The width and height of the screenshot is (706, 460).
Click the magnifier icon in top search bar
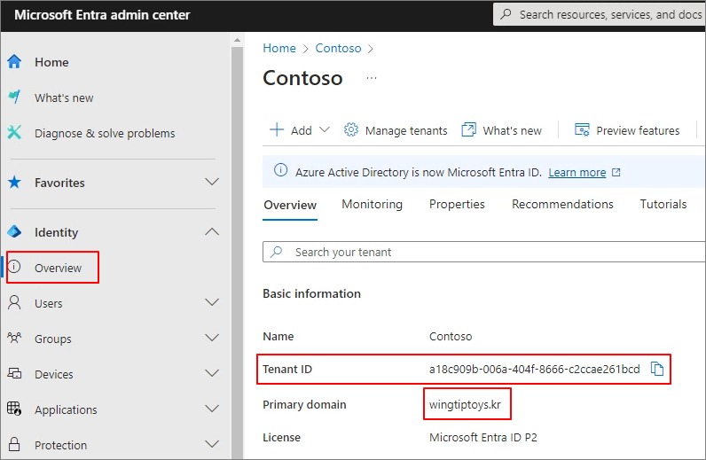[506, 14]
